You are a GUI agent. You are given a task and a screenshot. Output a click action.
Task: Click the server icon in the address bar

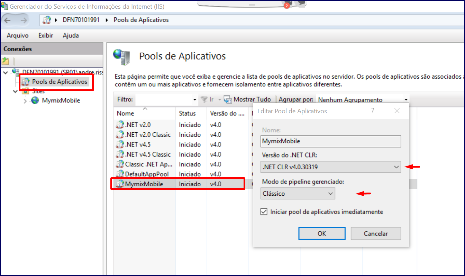coord(47,20)
